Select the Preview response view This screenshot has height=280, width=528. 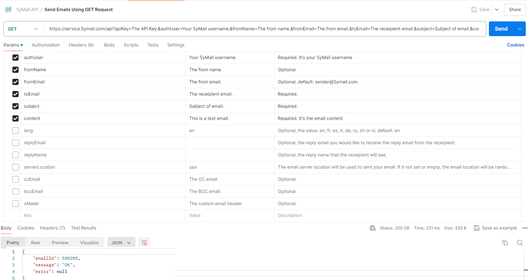[x=60, y=242]
